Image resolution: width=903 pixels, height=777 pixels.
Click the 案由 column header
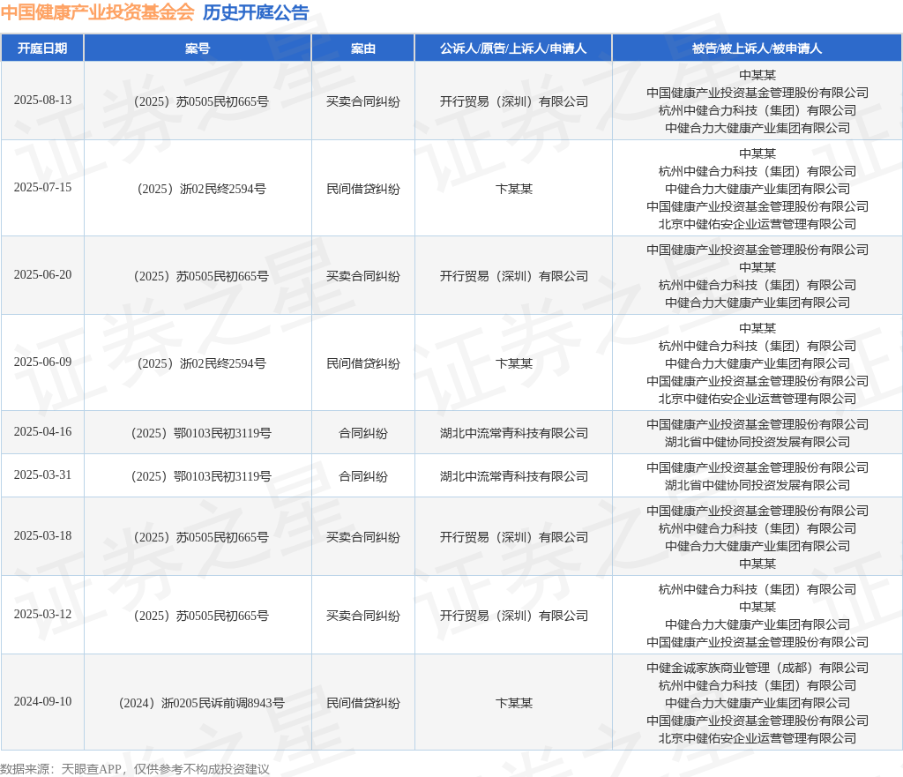point(362,49)
